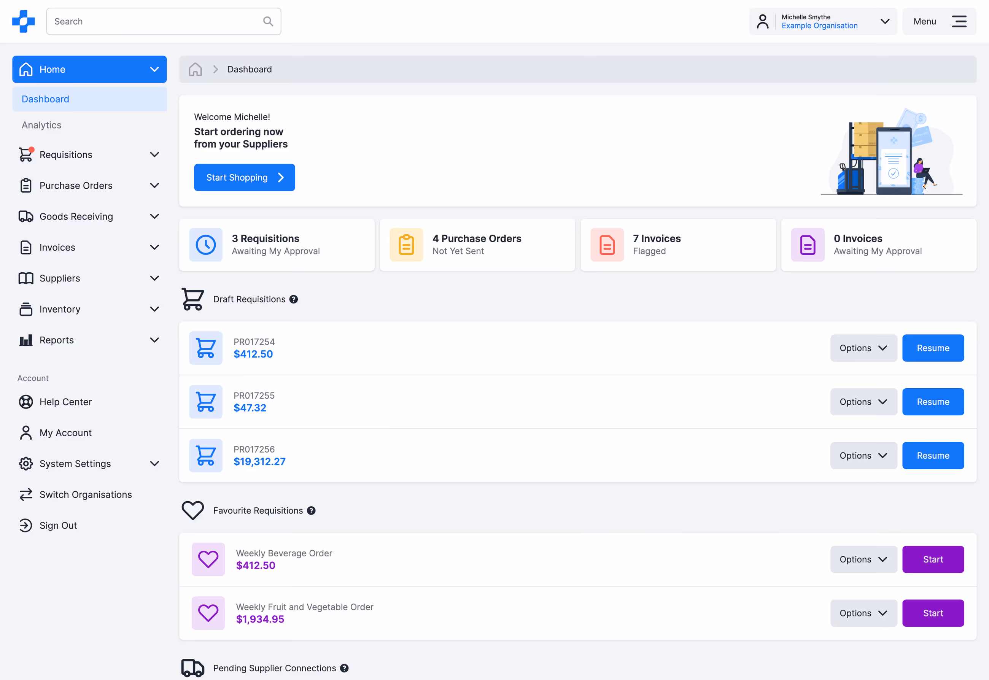Open the 4 Purchase Orders Not Yet Sent card

pos(477,245)
